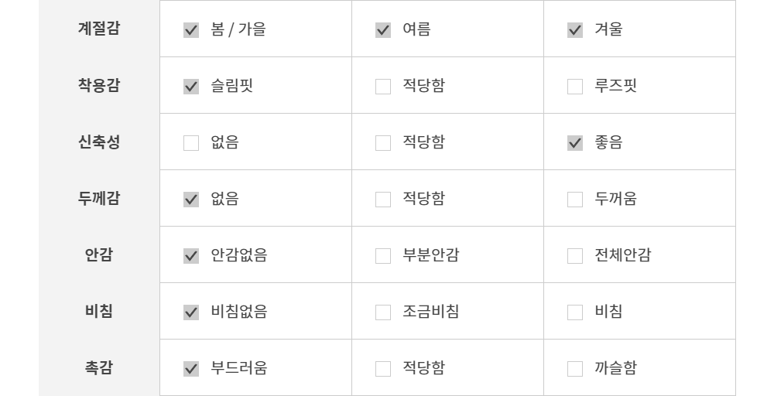Uncheck the 안감없음 checkbox
This screenshot has width=774, height=396.
tap(191, 256)
